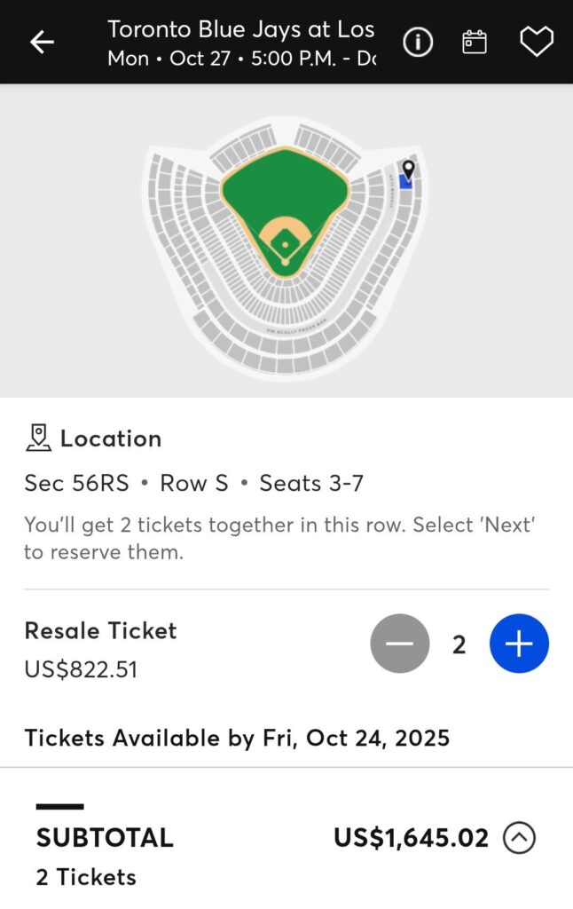The height and width of the screenshot is (909, 573).
Task: Increase ticket quantity with plus button
Action: pos(519,644)
